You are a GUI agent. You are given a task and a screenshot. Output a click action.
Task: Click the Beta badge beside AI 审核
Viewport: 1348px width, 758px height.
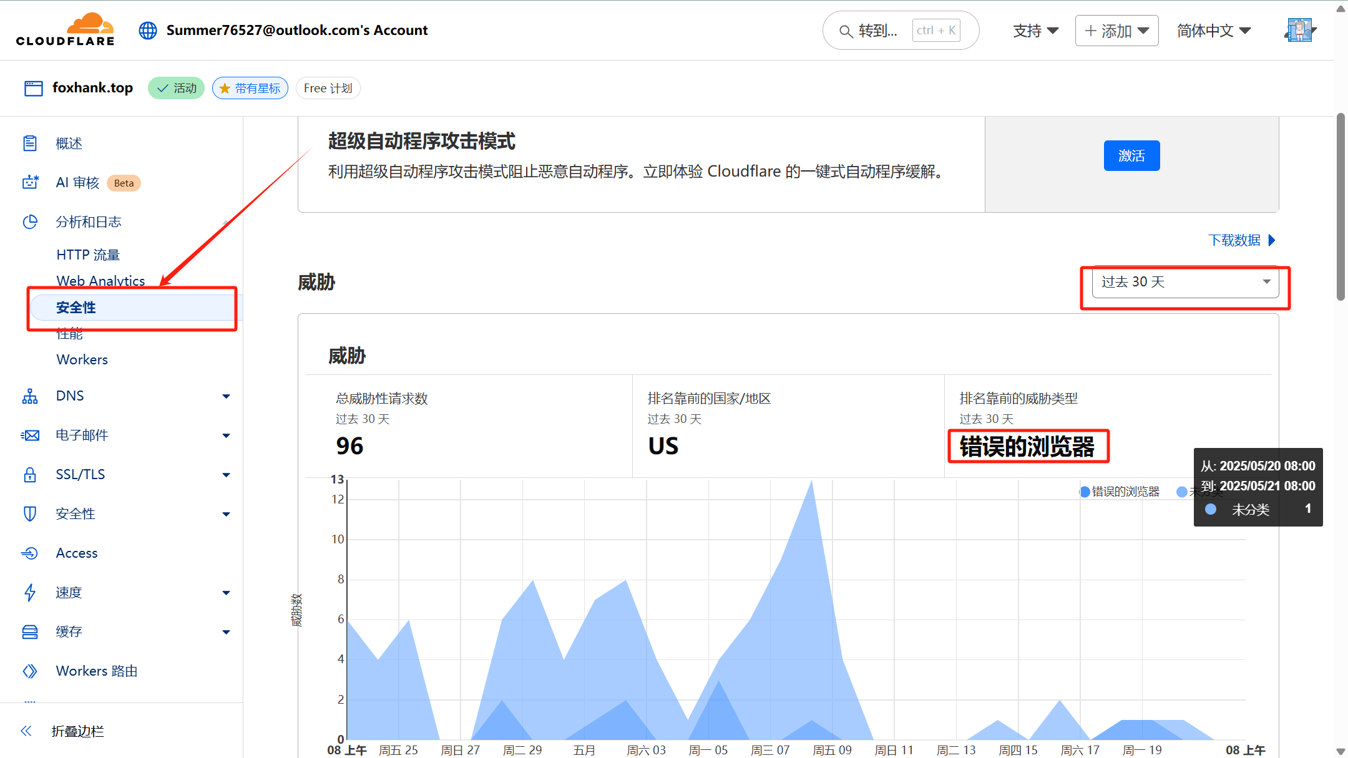click(124, 183)
